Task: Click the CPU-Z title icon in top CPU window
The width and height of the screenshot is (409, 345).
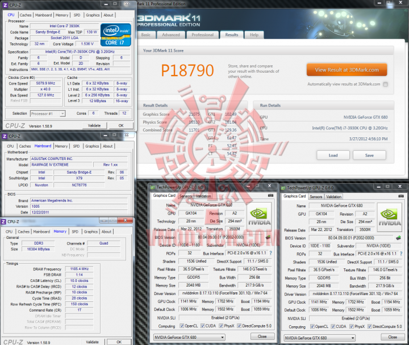Action: point(5,5)
